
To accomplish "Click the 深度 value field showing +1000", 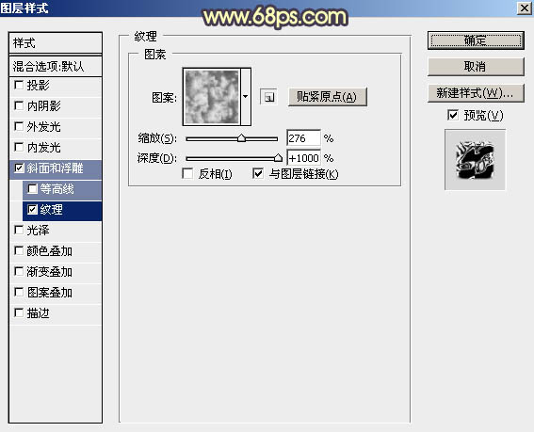I will (303, 158).
